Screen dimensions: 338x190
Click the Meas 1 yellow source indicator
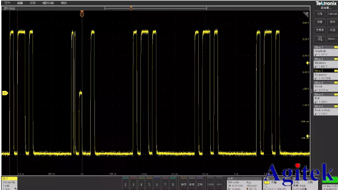336,47
